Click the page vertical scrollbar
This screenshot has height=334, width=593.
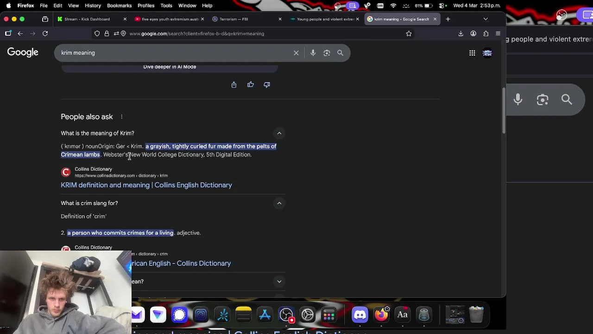coord(504,110)
